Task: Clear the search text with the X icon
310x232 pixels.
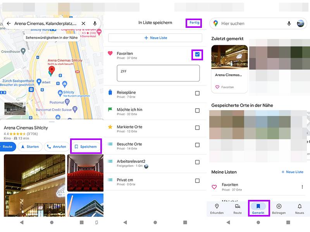Action: (x=83, y=23)
